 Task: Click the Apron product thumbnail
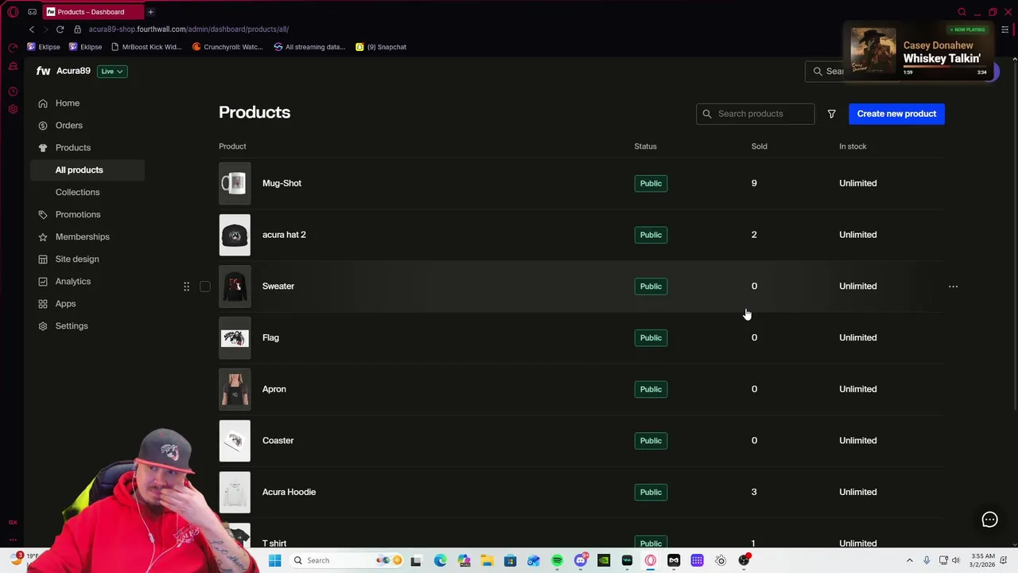tap(235, 389)
